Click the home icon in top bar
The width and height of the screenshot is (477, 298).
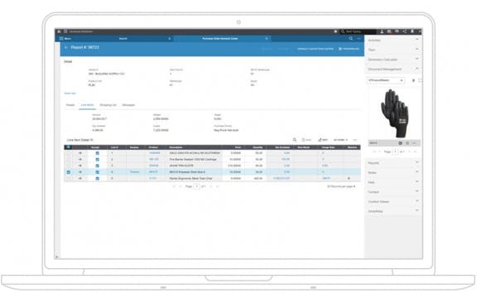(59, 31)
